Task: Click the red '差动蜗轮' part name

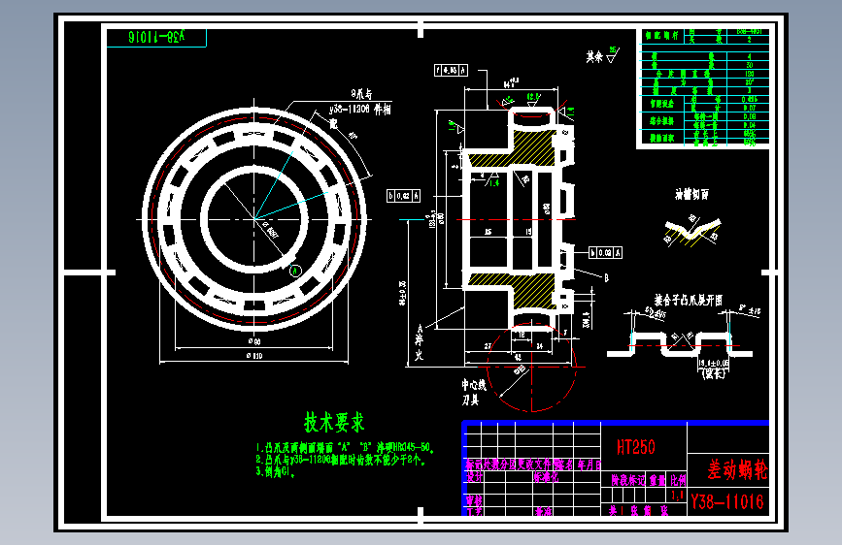Action: coord(737,469)
